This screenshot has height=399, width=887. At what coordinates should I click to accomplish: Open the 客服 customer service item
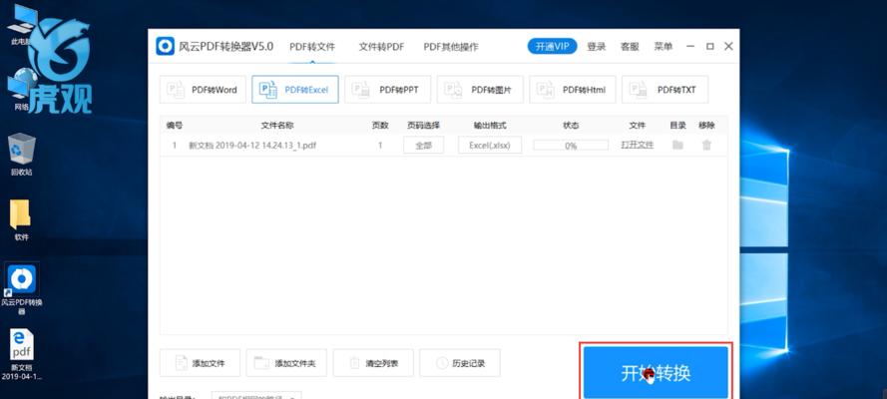pos(630,47)
